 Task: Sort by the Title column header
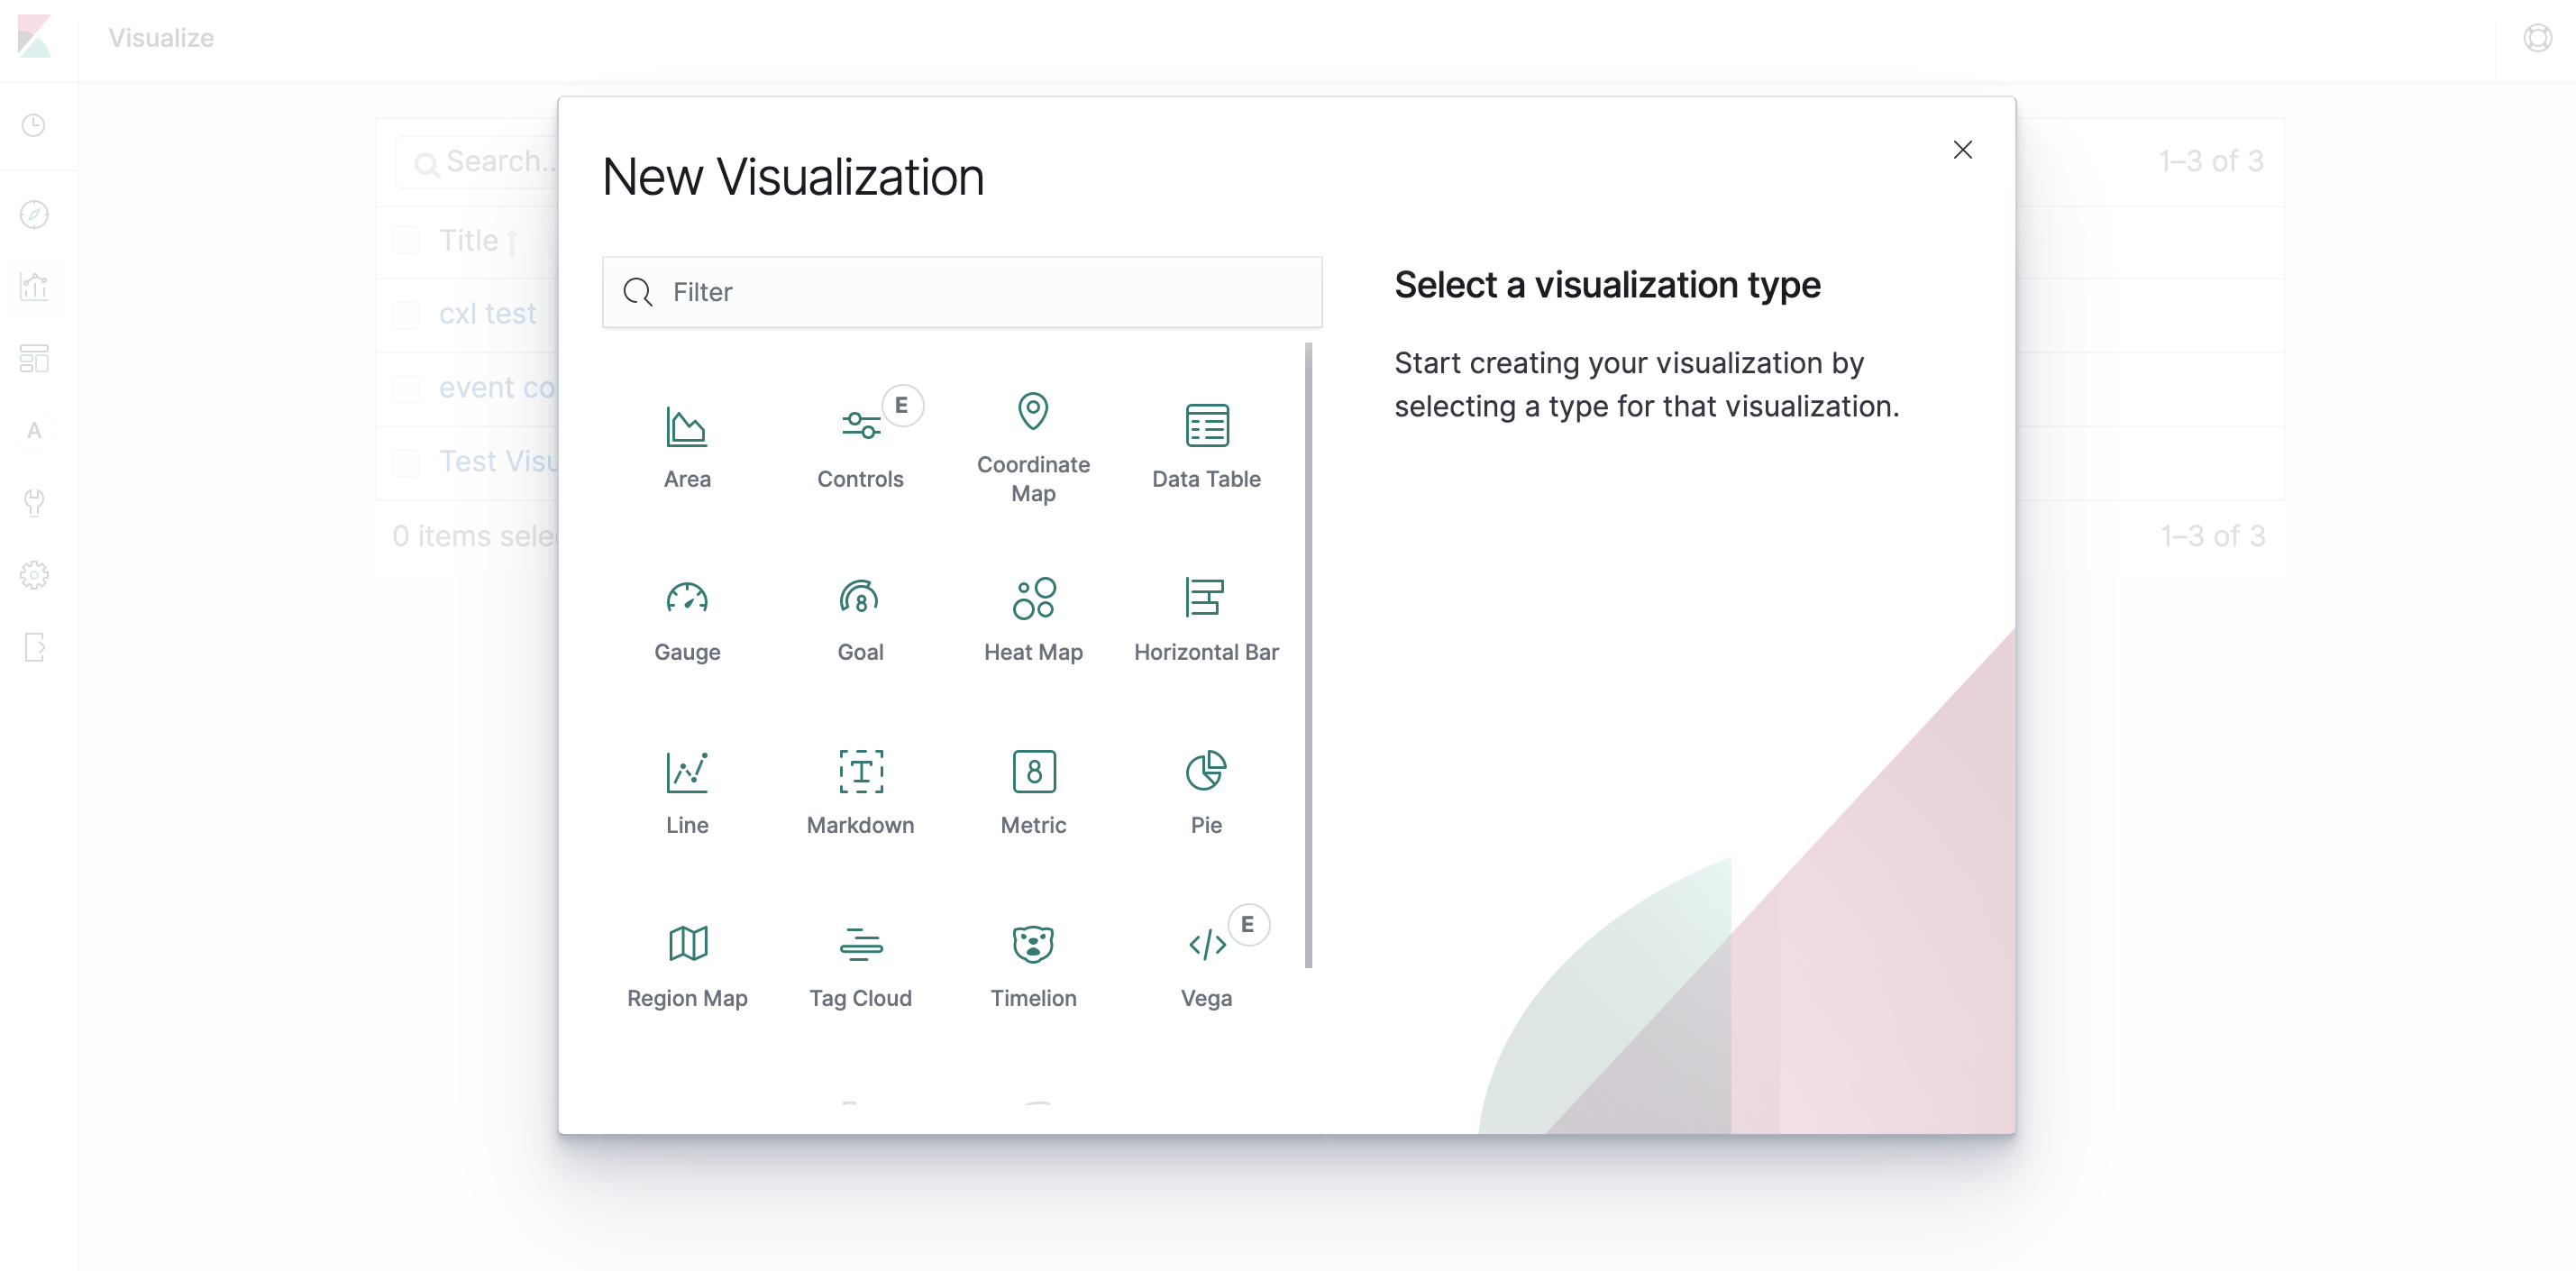point(479,240)
